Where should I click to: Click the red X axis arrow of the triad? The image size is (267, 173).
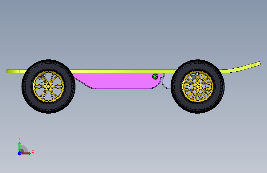coord(26,153)
